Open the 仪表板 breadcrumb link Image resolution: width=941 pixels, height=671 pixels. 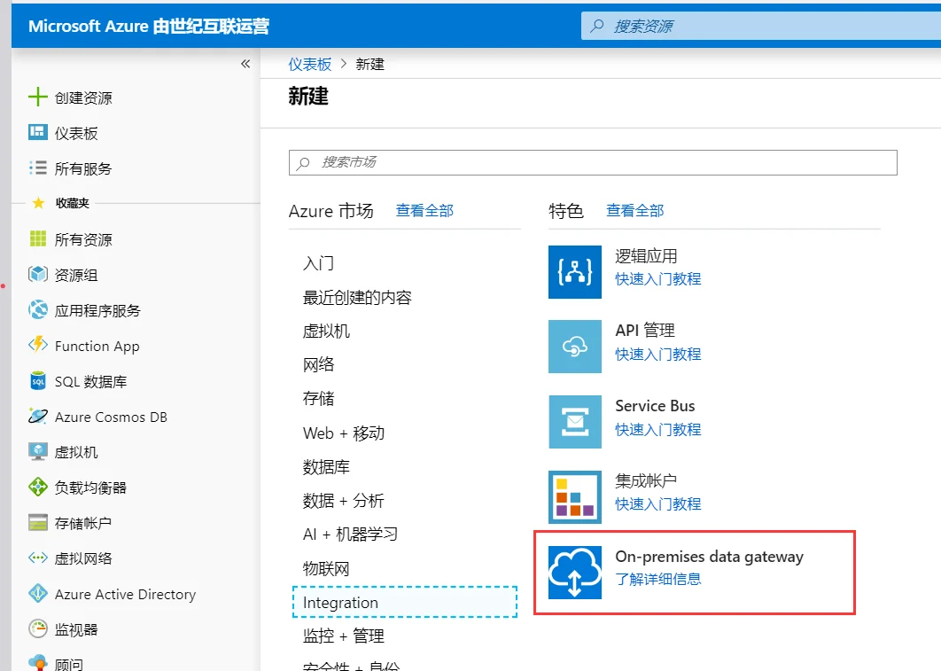(309, 64)
